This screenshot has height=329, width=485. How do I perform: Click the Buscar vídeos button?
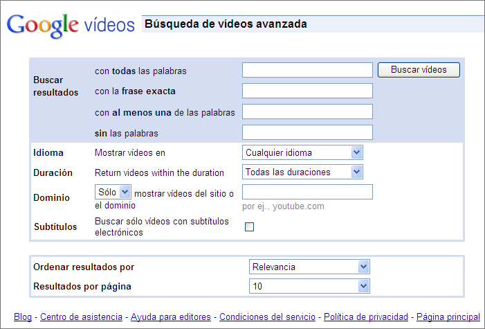coord(419,70)
